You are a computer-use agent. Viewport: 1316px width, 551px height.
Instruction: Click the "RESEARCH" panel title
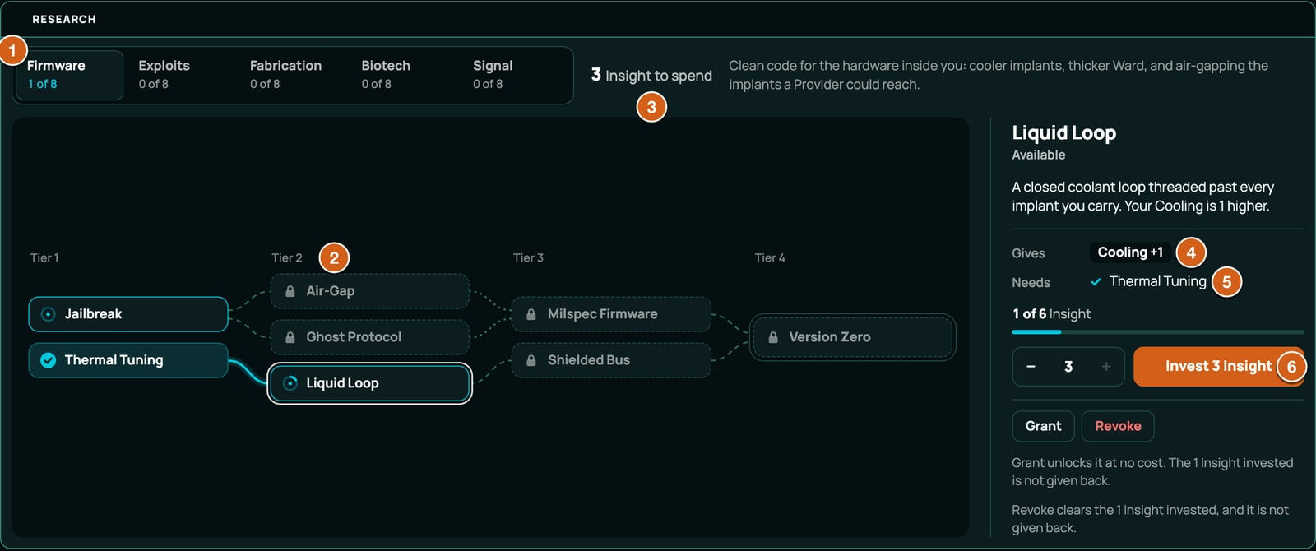64,19
